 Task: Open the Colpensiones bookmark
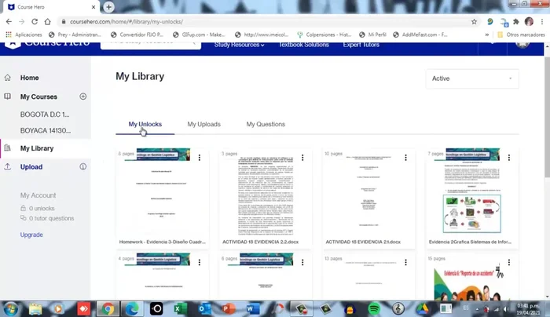pos(324,35)
